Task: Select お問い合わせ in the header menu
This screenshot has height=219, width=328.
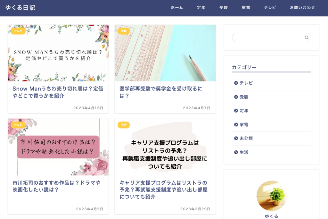Action: pyautogui.click(x=302, y=8)
